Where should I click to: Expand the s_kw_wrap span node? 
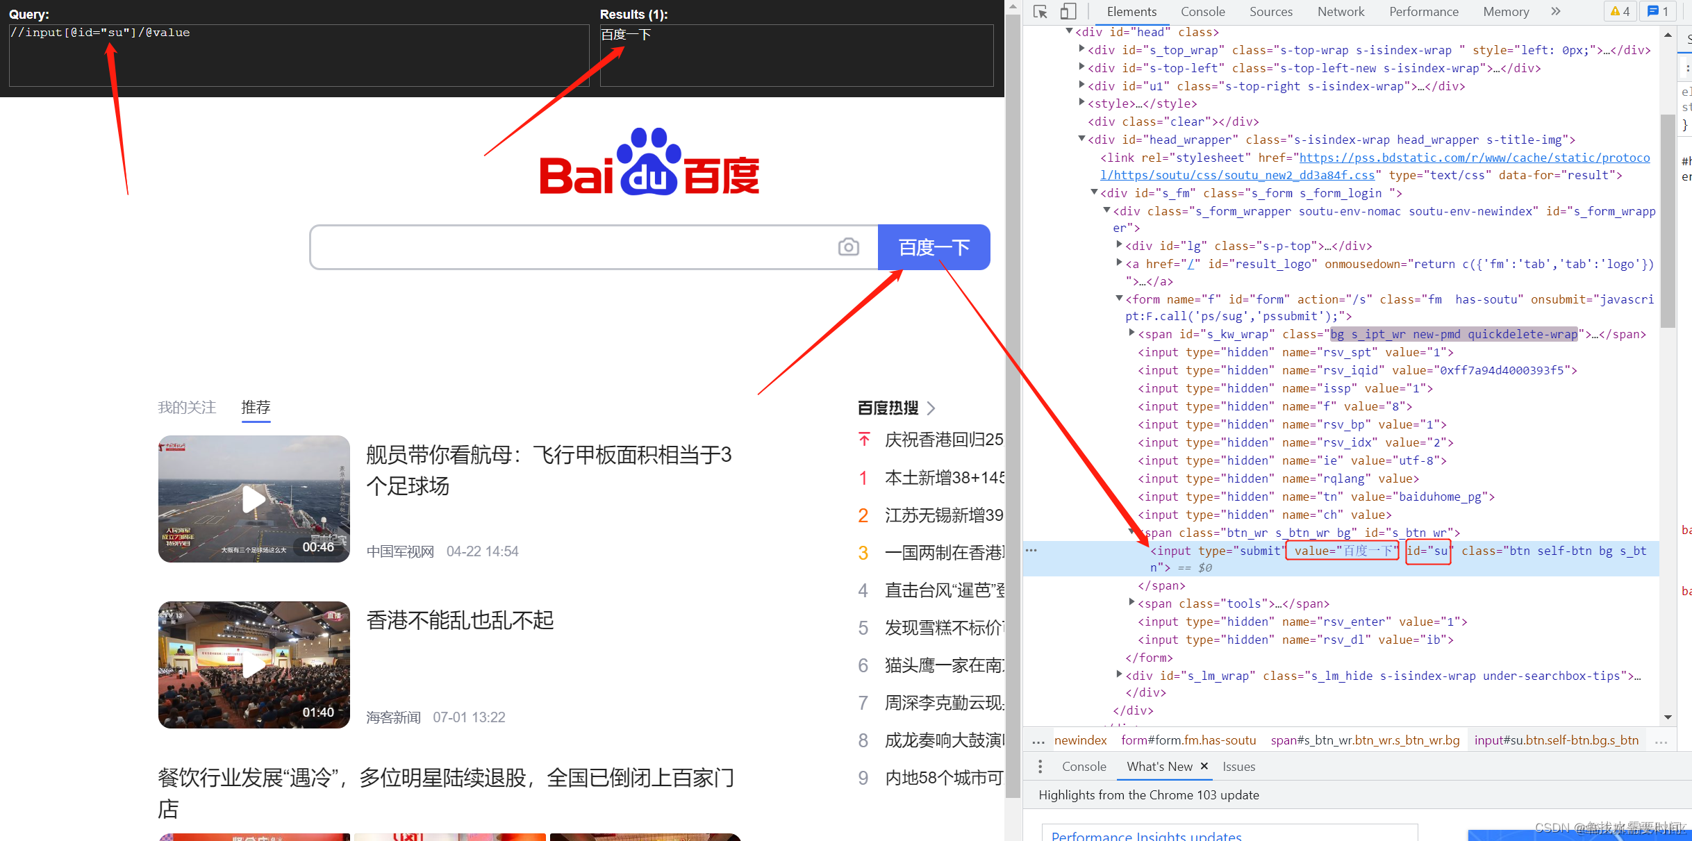(x=1131, y=334)
